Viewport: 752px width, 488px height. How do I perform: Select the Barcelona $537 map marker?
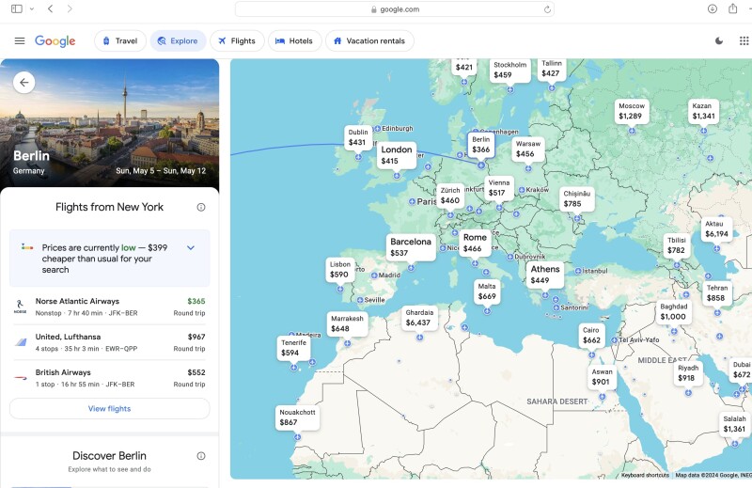411,247
